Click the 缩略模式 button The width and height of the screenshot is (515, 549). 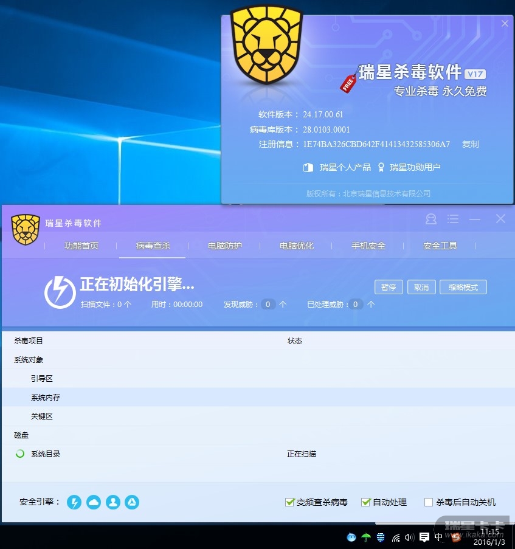[x=463, y=287]
